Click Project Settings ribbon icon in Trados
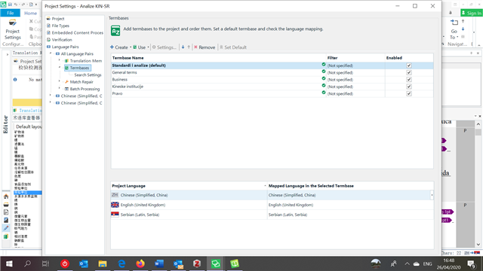 tap(13, 29)
